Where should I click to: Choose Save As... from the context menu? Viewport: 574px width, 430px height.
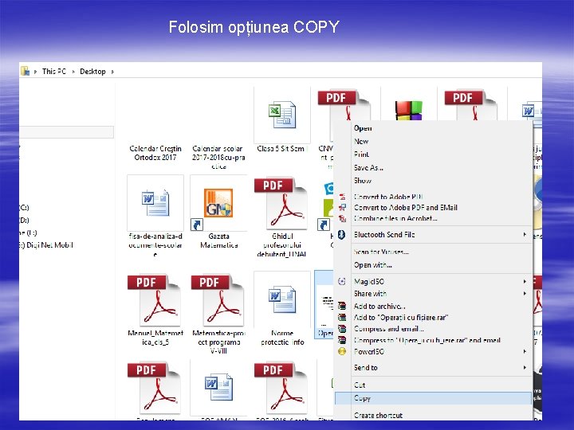click(368, 167)
